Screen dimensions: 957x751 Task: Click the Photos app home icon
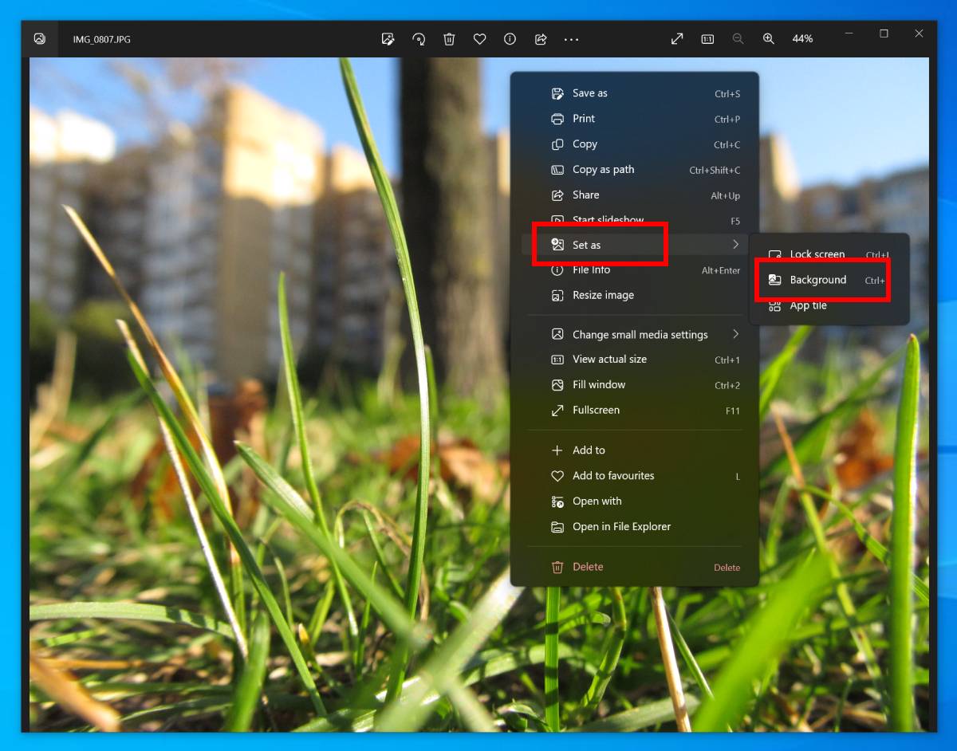click(40, 38)
